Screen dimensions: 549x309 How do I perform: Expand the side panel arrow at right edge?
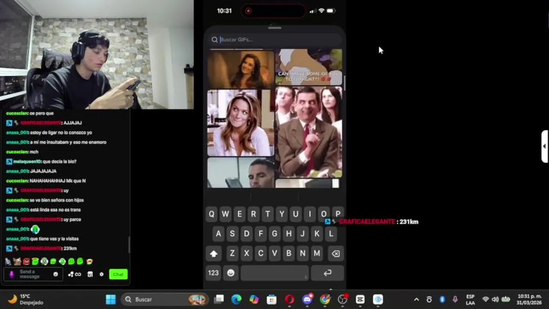pyautogui.click(x=544, y=146)
